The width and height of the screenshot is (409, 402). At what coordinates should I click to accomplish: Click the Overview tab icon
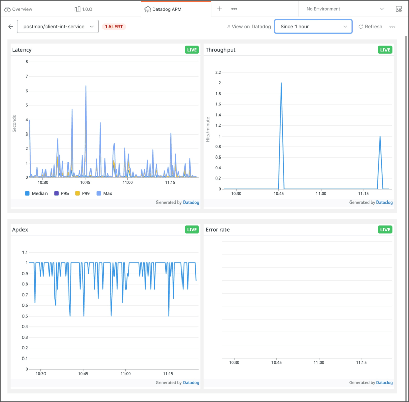[x=7, y=9]
